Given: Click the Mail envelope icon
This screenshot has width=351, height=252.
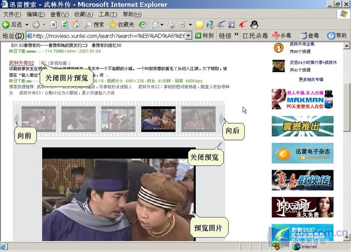Looking at the screenshot, I should [156, 25].
